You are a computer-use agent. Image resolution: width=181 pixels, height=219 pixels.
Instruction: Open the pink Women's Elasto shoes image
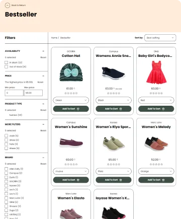pyautogui.click(x=71, y=213)
